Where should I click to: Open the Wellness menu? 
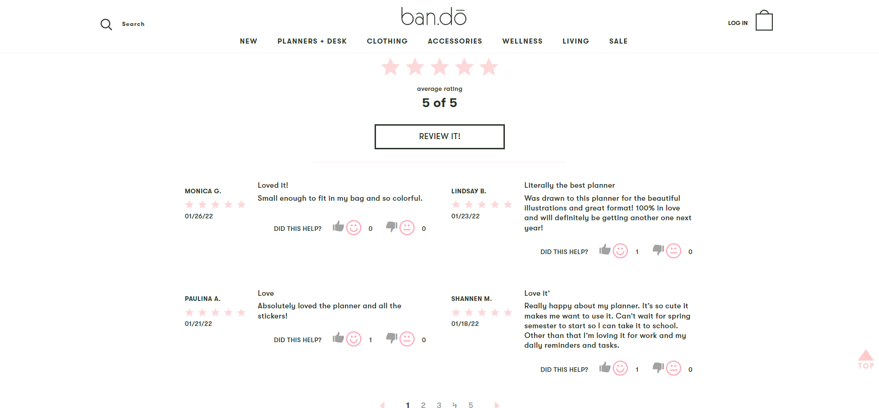pyautogui.click(x=522, y=41)
